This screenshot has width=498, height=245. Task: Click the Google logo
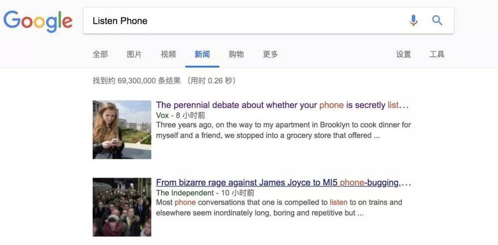(38, 20)
